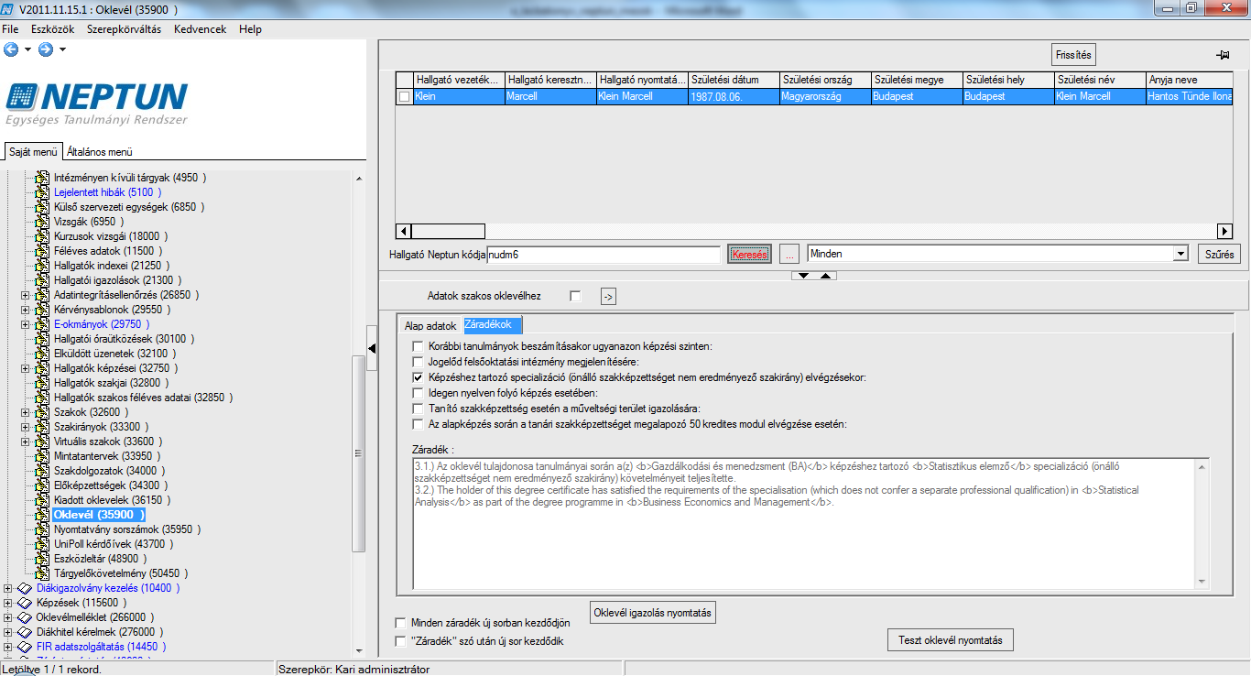
Task: Click icon of UniPoll kérdőívek (43700)
Action: [42, 544]
